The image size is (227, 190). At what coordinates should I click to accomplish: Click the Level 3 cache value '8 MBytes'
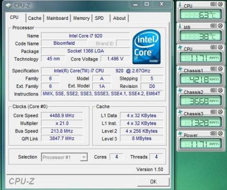[141, 138]
